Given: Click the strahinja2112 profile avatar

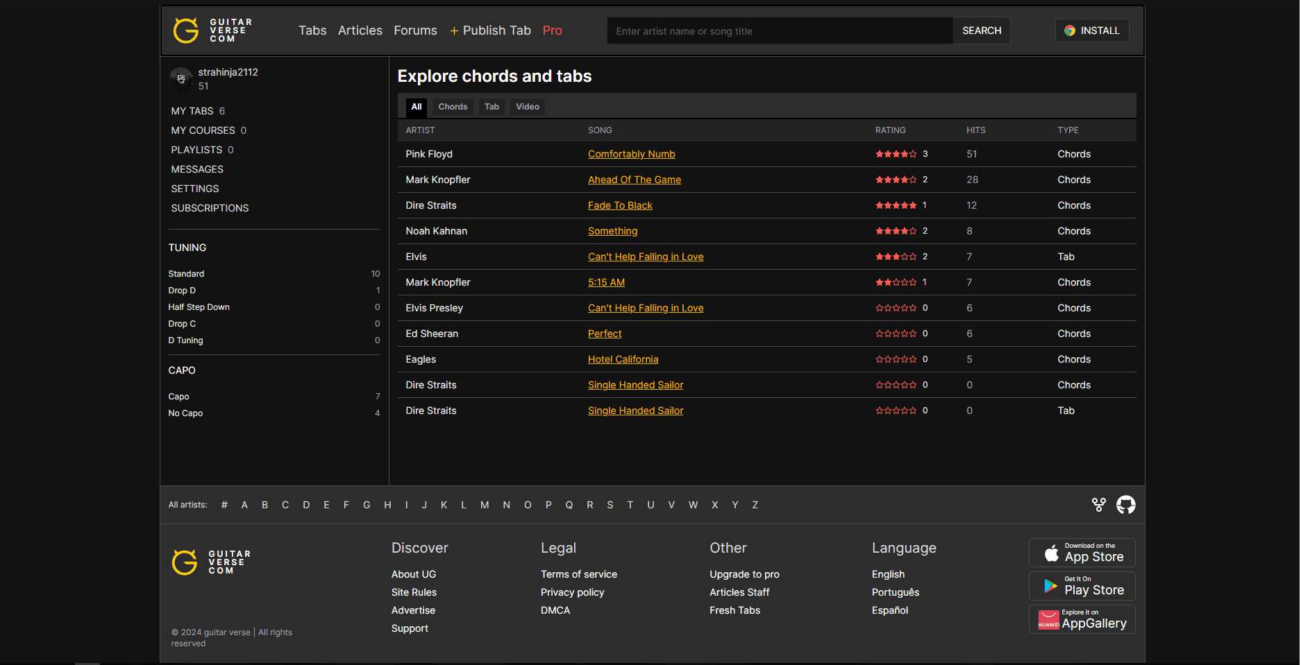Looking at the screenshot, I should click(x=181, y=79).
